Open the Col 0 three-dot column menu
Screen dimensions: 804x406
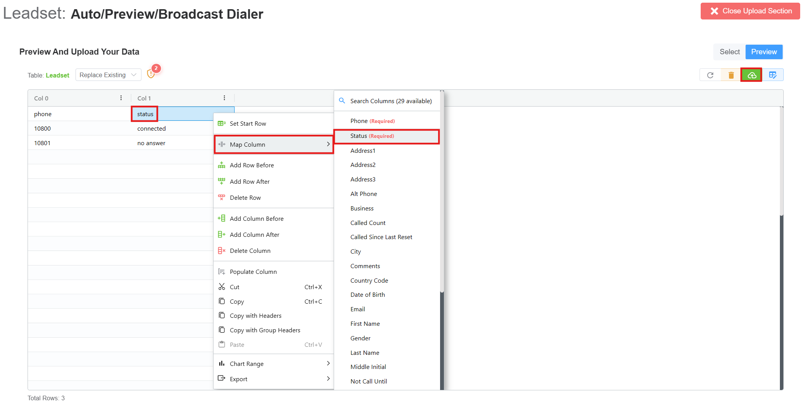click(121, 98)
